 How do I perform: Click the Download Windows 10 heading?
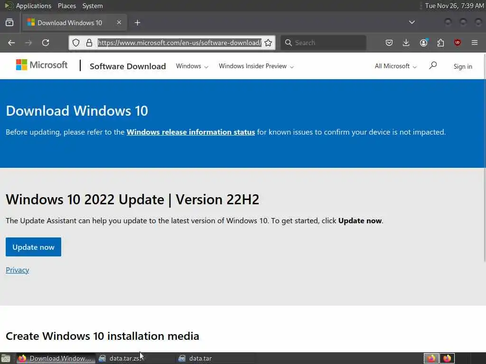click(x=77, y=111)
